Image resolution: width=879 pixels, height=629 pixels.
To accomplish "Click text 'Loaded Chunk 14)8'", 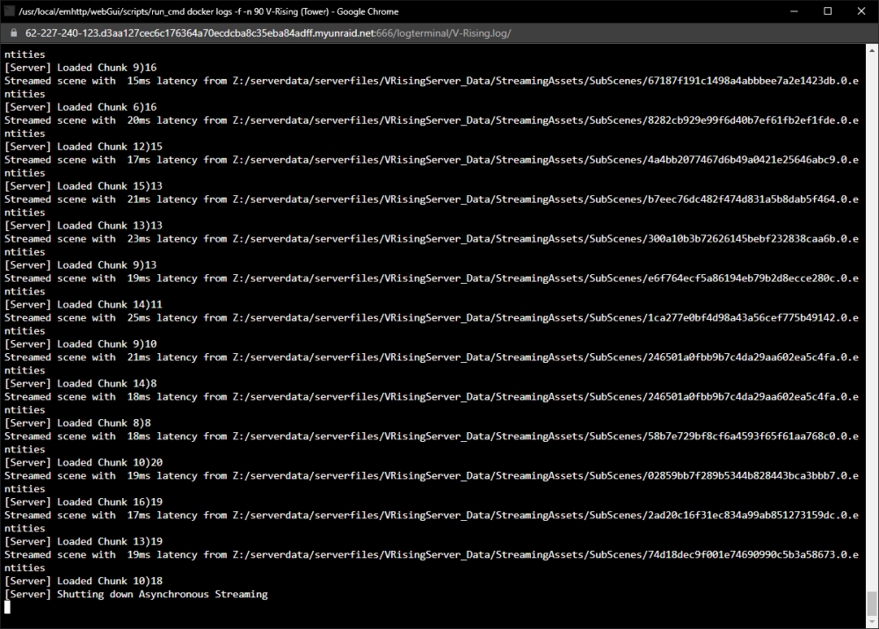I will pos(107,383).
